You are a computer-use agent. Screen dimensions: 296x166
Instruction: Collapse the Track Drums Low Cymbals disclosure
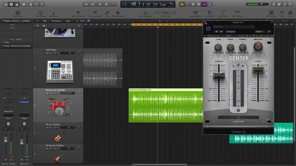point(3,46)
